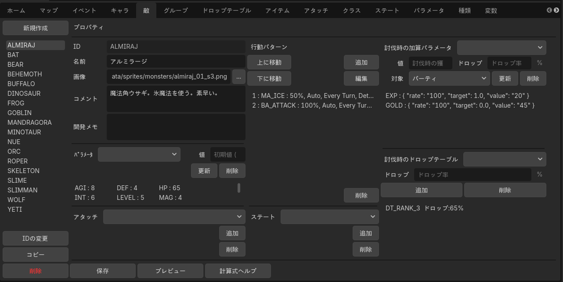Click 更新 next to the 対象 dropdown

point(505,79)
